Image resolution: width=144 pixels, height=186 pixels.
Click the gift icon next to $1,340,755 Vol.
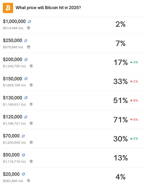(x=31, y=66)
